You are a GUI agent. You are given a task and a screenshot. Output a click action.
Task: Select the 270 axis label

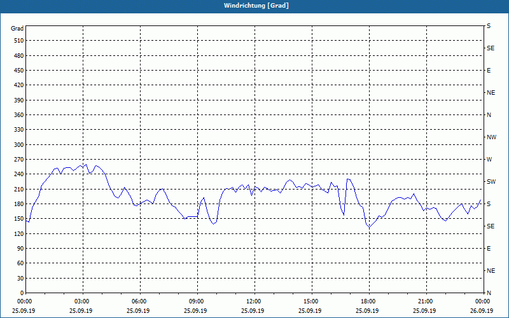[x=19, y=160]
